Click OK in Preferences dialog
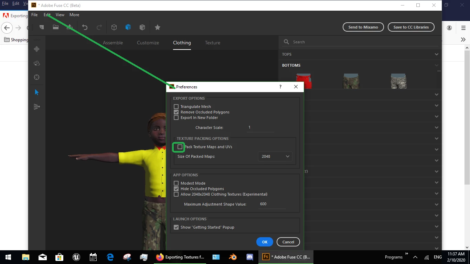Image resolution: width=470 pixels, height=264 pixels. point(265,242)
